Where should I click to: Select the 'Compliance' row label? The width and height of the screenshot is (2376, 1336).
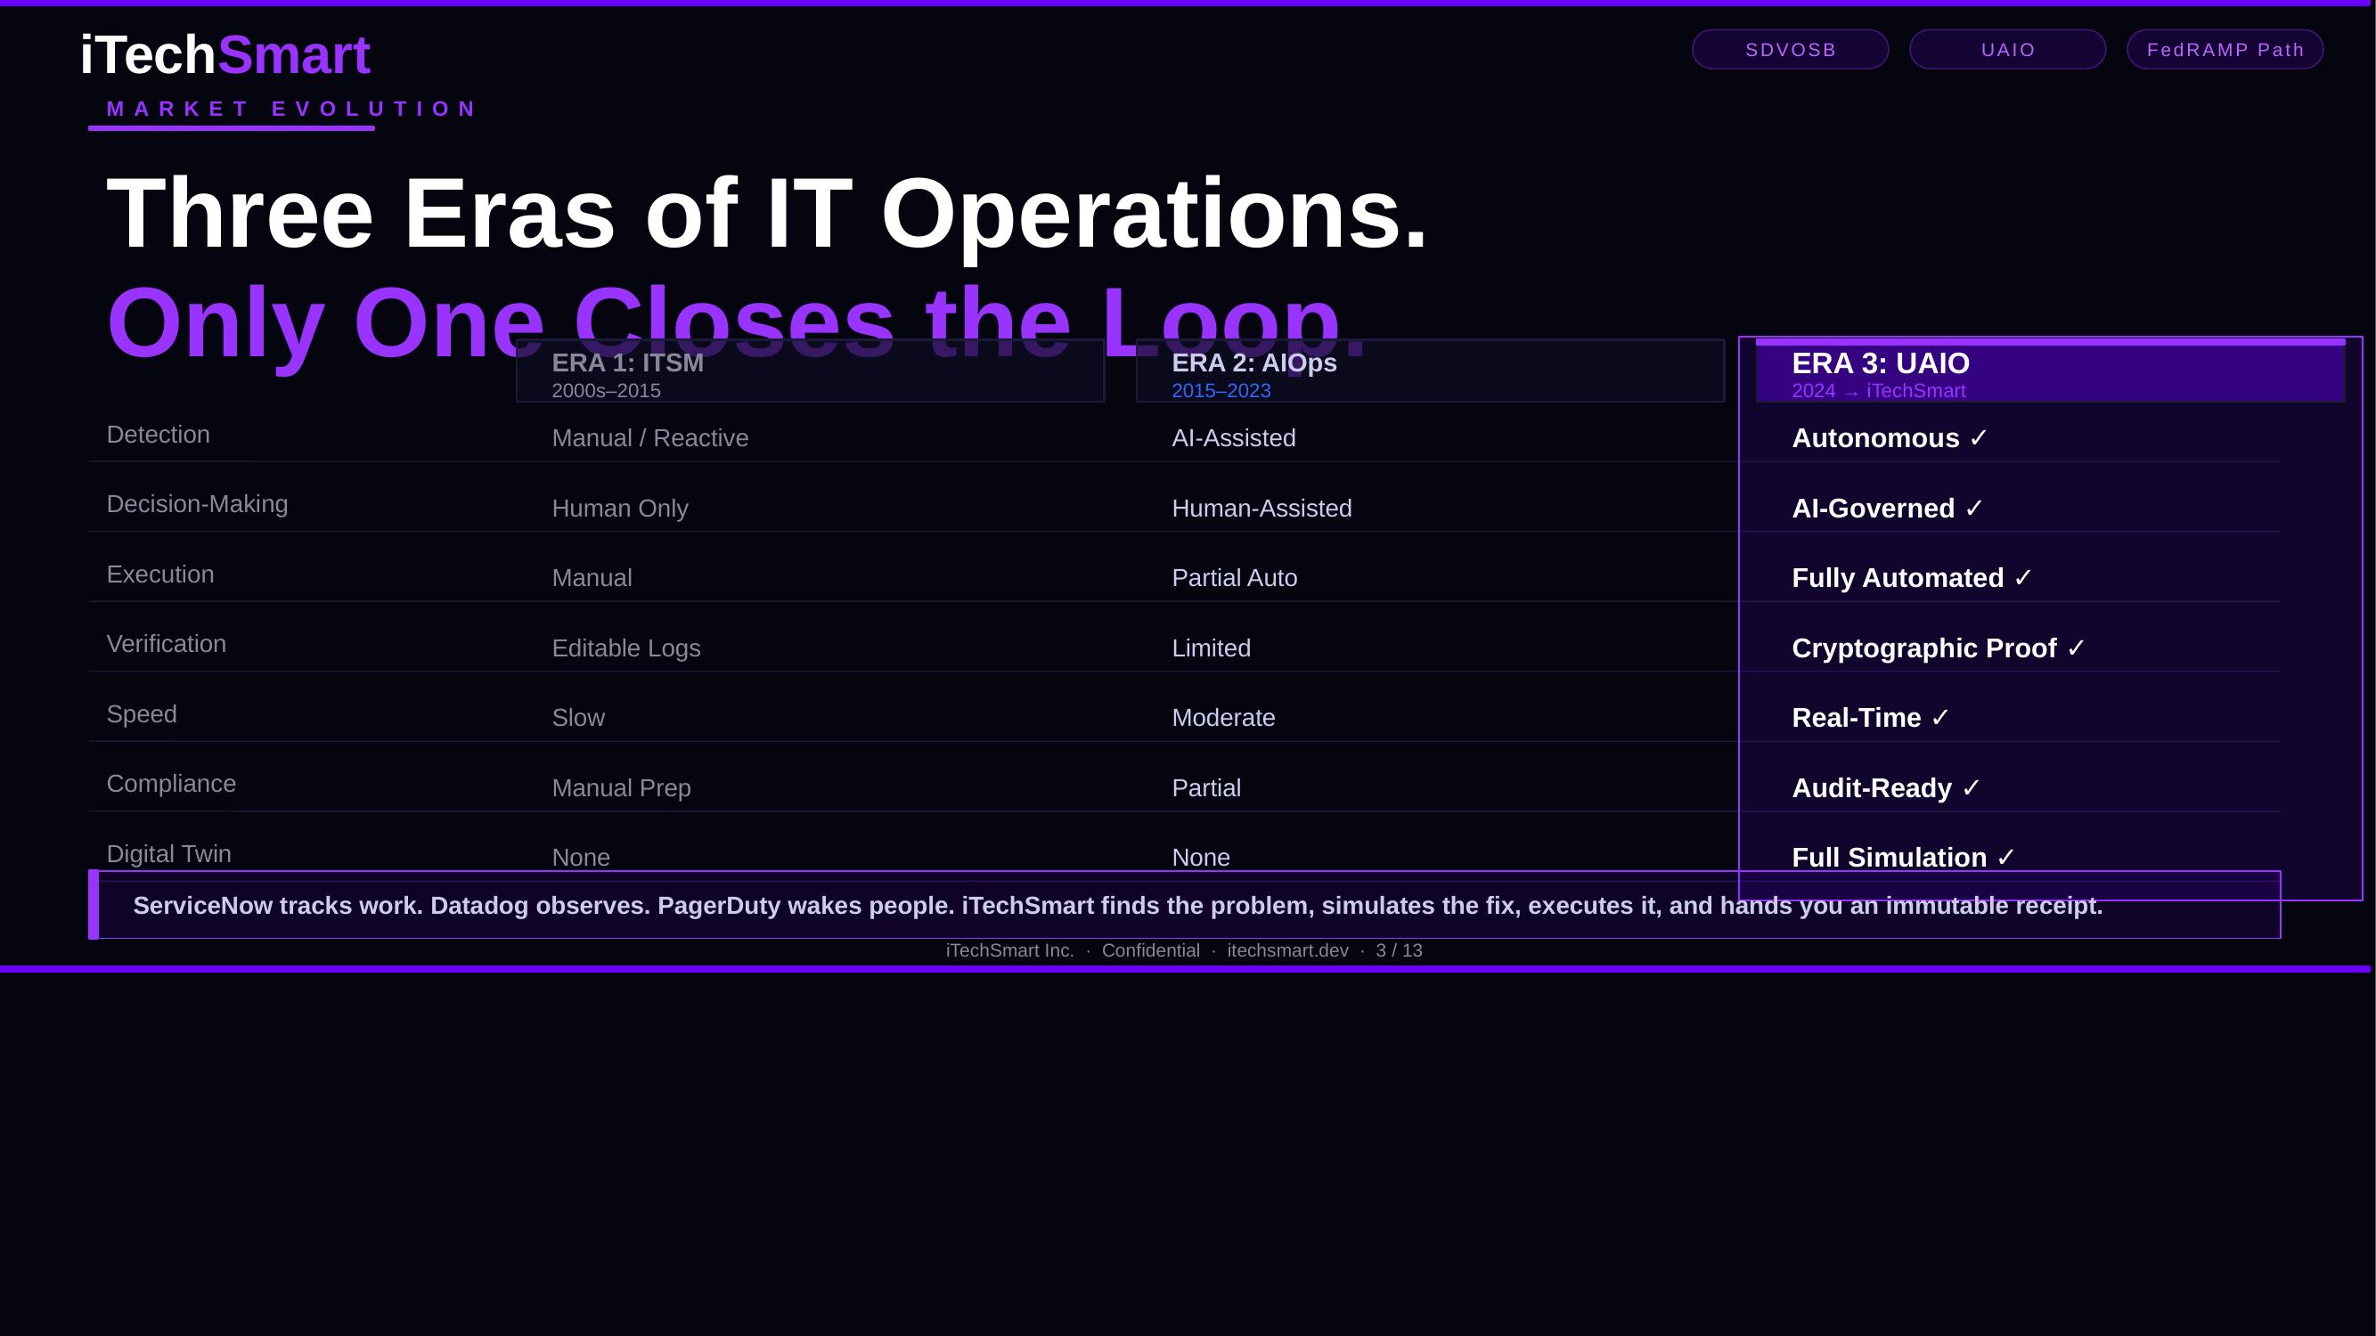pos(171,784)
